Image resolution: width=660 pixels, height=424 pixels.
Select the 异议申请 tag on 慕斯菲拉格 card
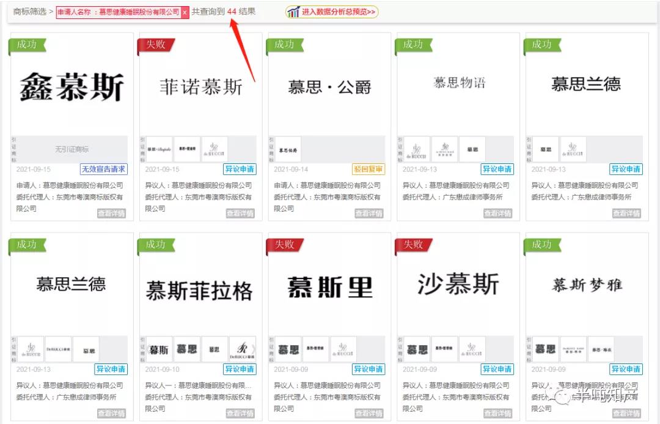click(x=240, y=369)
